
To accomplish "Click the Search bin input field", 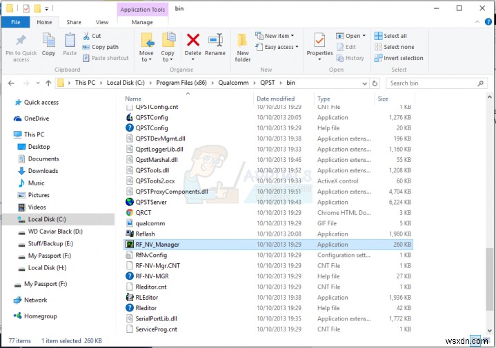I will pyautogui.click(x=437, y=83).
